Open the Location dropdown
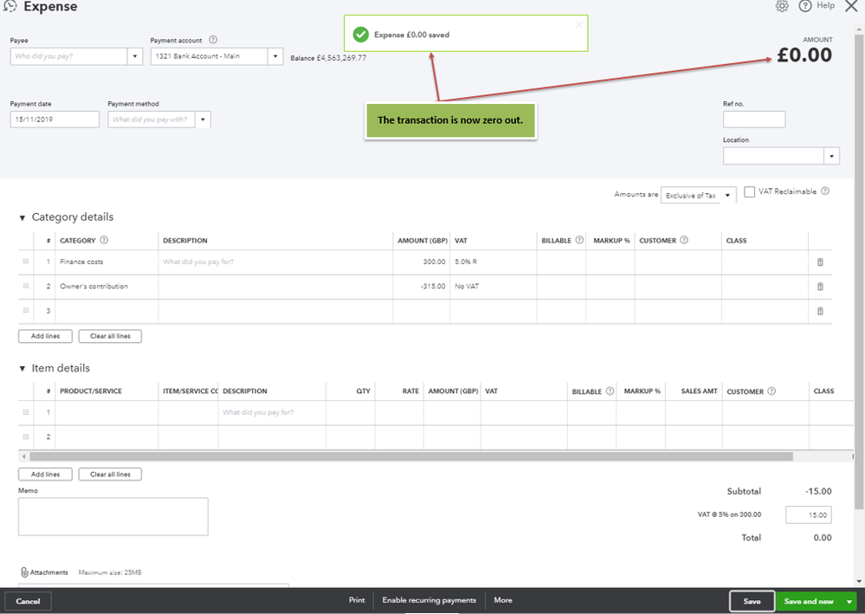Screen dimensions: 865x614 [832, 156]
